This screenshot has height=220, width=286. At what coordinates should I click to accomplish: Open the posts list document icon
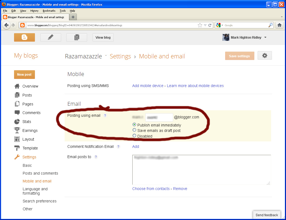[77, 37]
